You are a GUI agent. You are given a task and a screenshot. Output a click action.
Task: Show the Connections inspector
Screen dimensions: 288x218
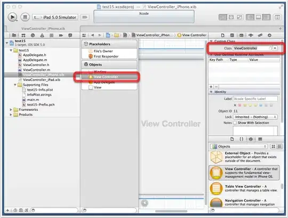(269, 35)
